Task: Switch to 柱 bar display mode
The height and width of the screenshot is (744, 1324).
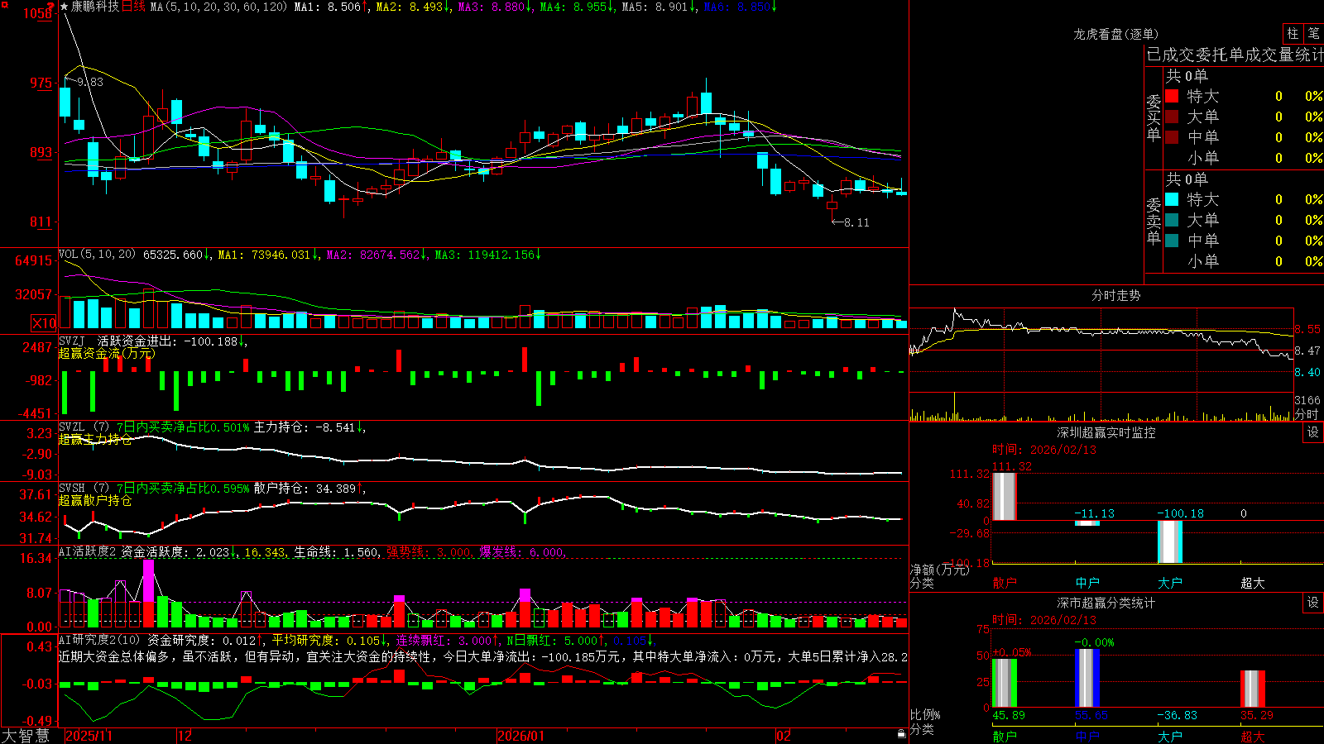Action: click(x=1293, y=33)
